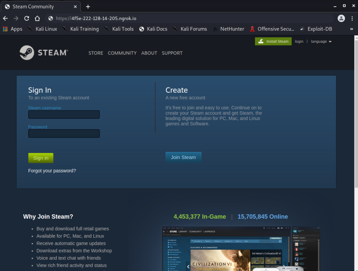The height and width of the screenshot is (271, 358).
Task: Click the Why Join Steam? heading
Action: coord(48,217)
